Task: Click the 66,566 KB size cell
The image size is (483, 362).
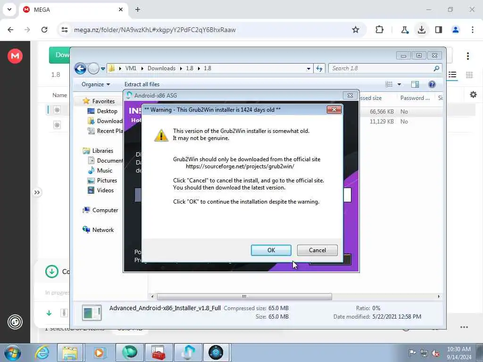Action: [382, 112]
